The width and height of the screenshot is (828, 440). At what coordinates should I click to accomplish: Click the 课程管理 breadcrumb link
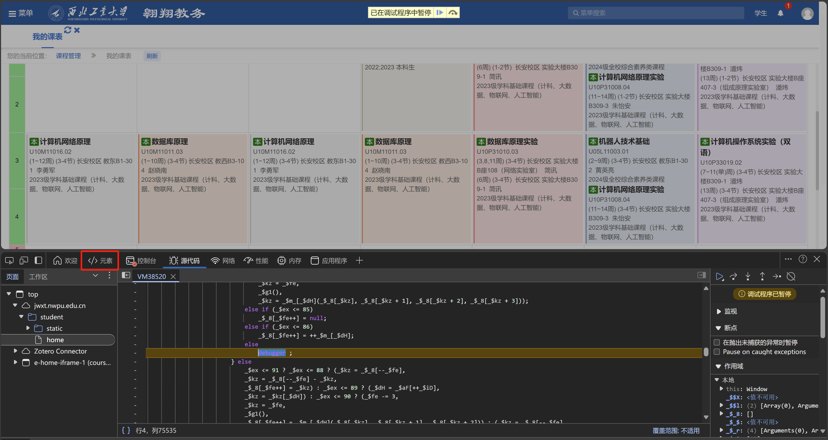pyautogui.click(x=68, y=56)
